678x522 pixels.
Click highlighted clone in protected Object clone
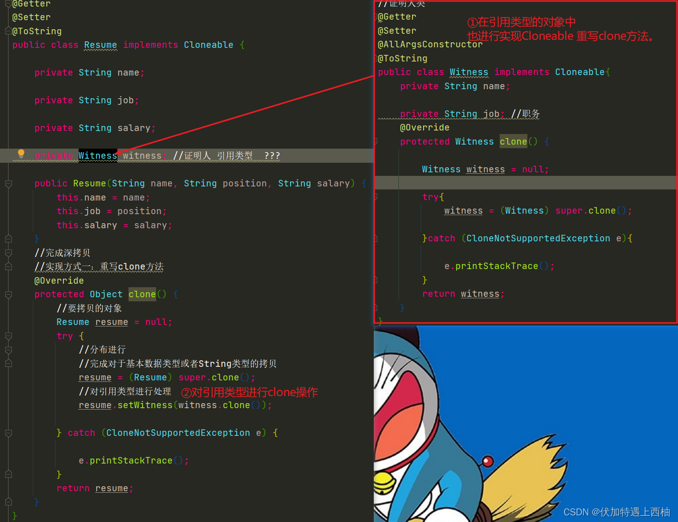click(142, 294)
